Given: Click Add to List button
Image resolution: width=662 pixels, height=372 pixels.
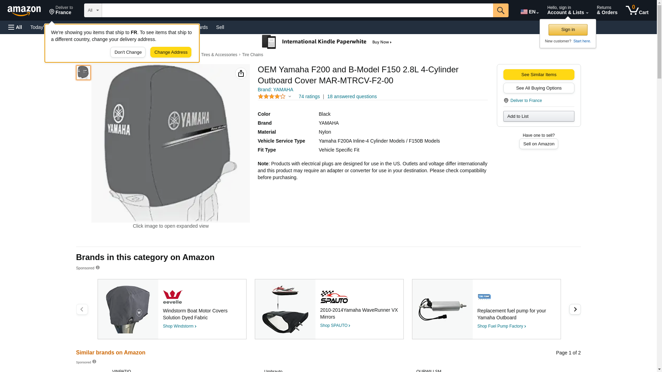Looking at the screenshot, I should click(x=539, y=116).
